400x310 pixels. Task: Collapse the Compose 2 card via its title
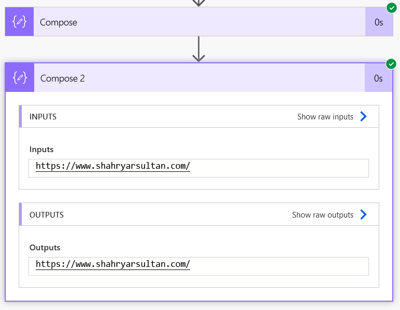(x=63, y=78)
